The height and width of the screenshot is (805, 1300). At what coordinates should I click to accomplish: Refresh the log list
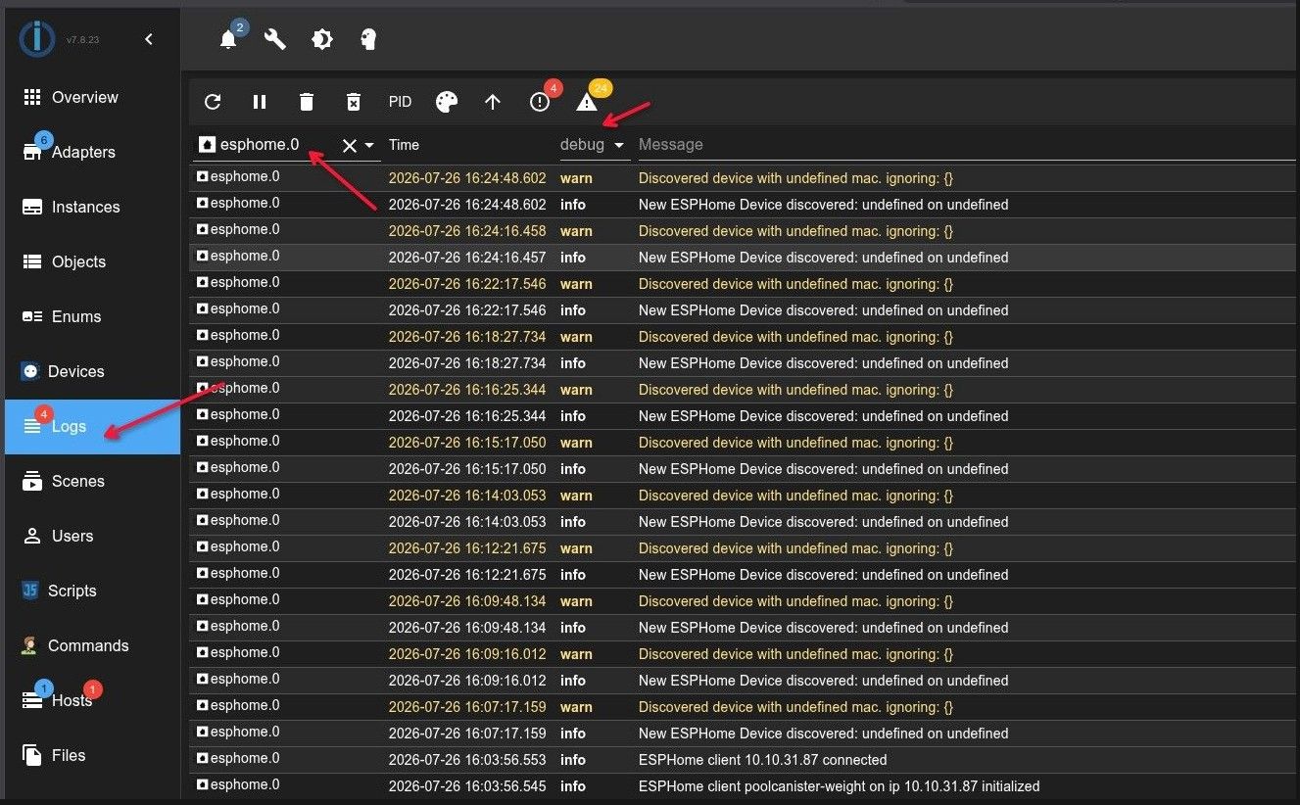pyautogui.click(x=213, y=102)
